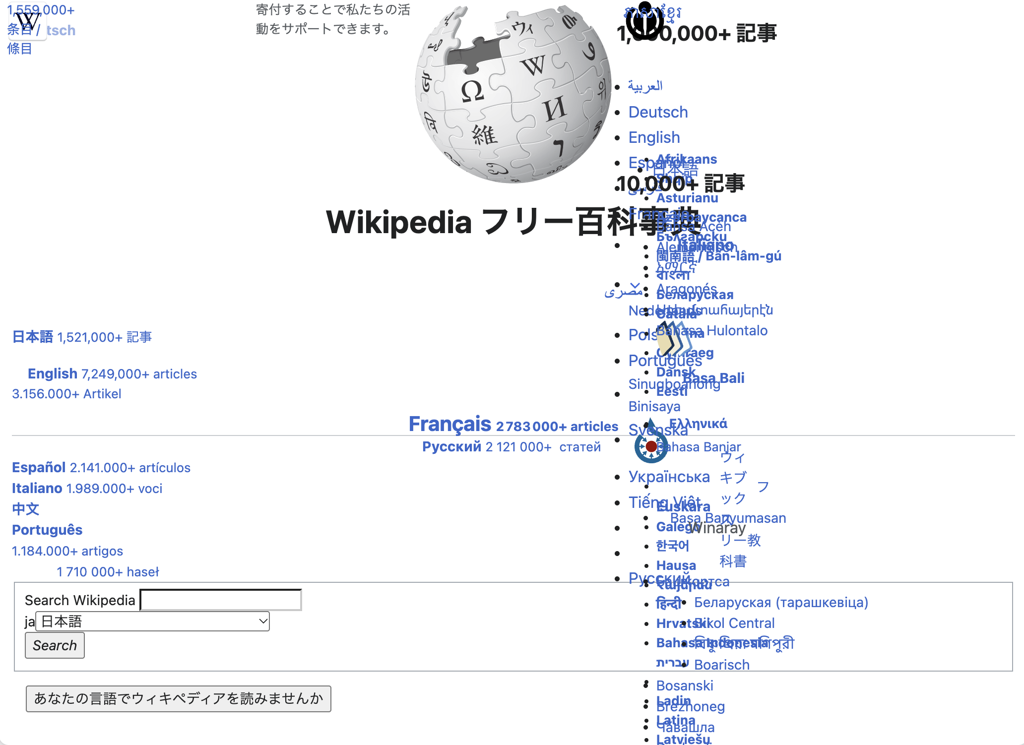Open the Français 2 783 000+ articles link

pos(513,424)
